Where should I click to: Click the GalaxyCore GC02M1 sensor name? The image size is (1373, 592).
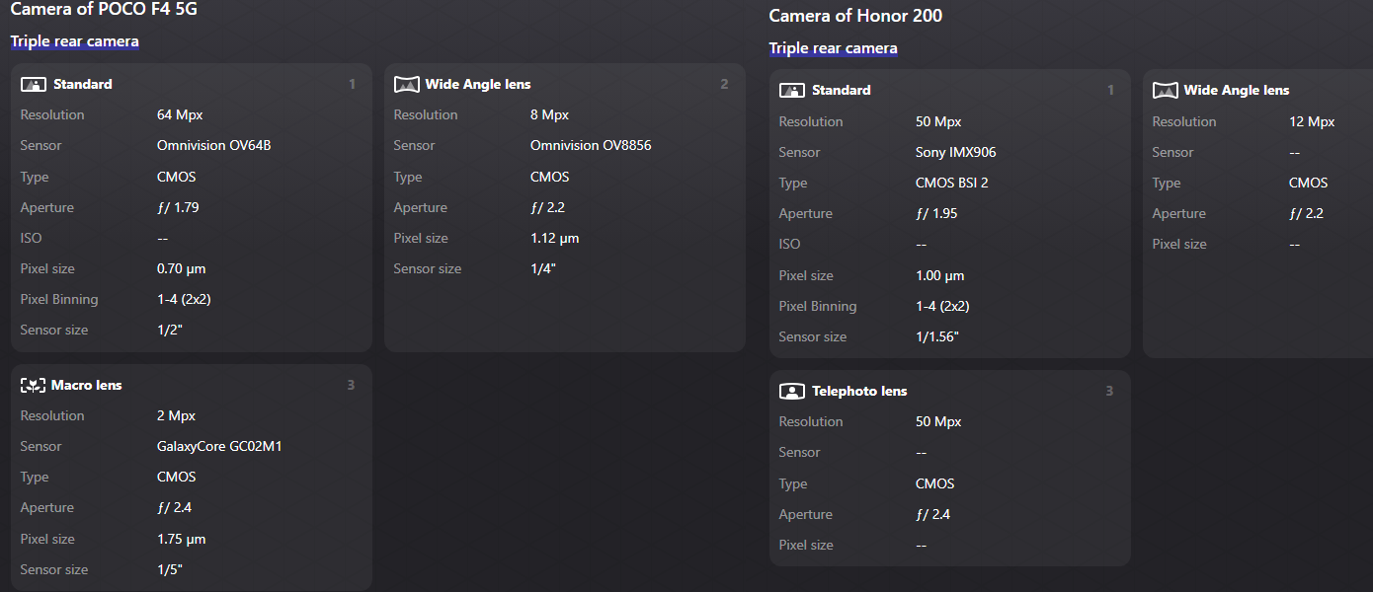(x=217, y=447)
